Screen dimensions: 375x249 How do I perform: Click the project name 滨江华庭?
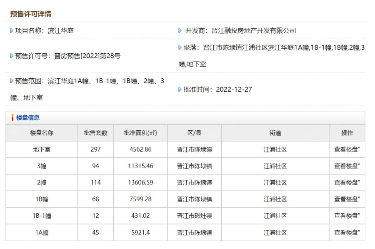(x=61, y=30)
